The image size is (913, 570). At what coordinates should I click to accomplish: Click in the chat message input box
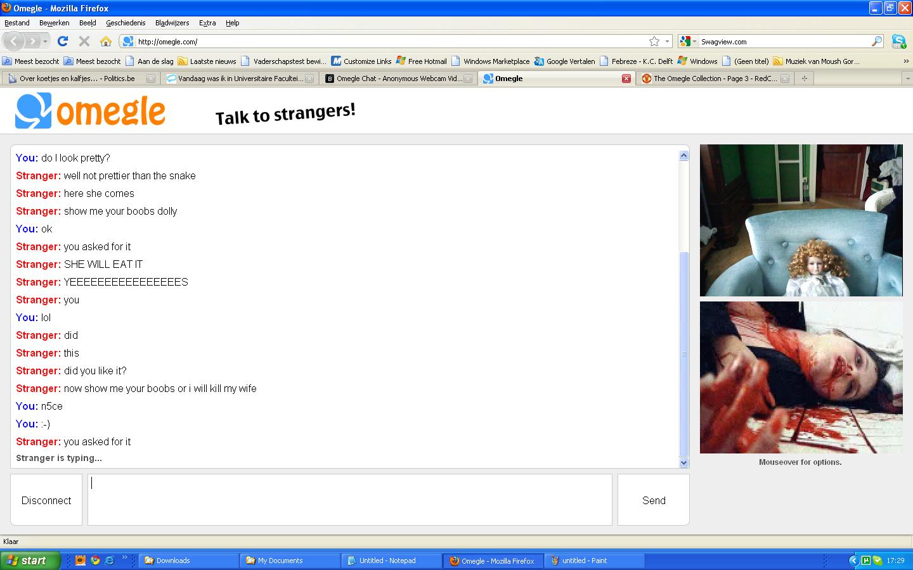click(350, 500)
